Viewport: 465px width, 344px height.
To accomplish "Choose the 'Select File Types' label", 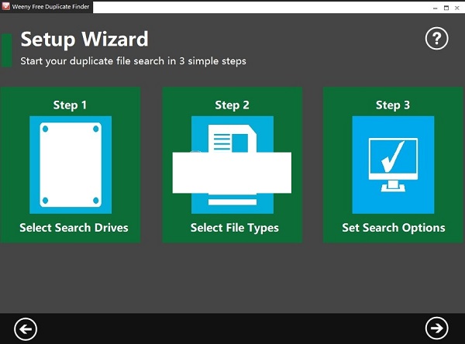I will pyautogui.click(x=235, y=228).
